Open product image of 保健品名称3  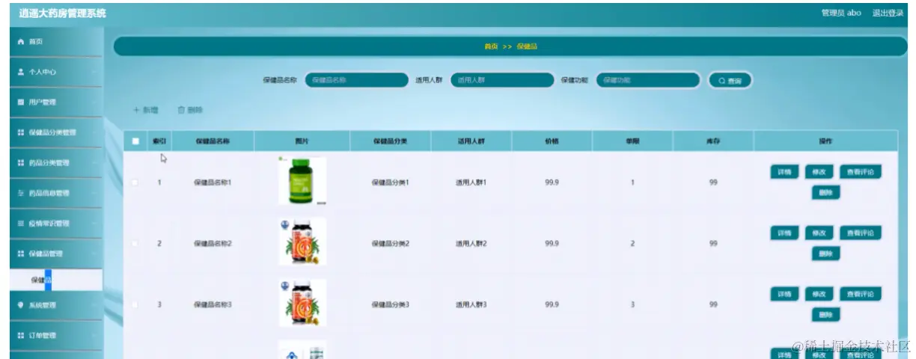[302, 303]
